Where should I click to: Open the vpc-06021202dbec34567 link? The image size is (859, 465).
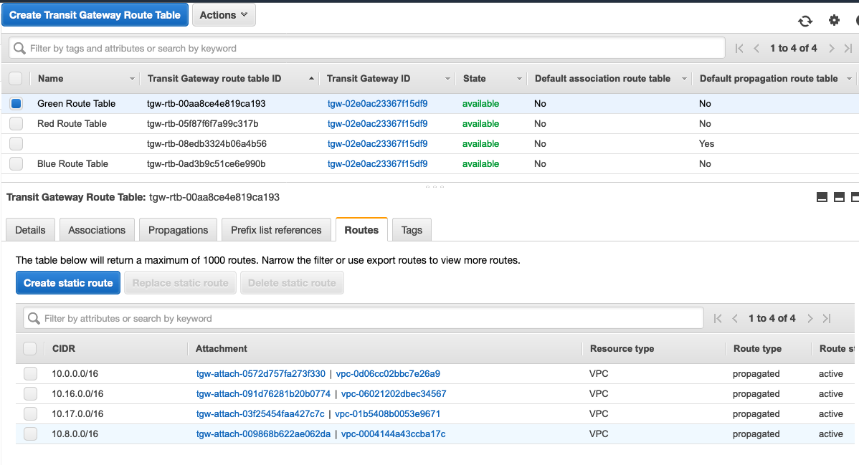[394, 393]
